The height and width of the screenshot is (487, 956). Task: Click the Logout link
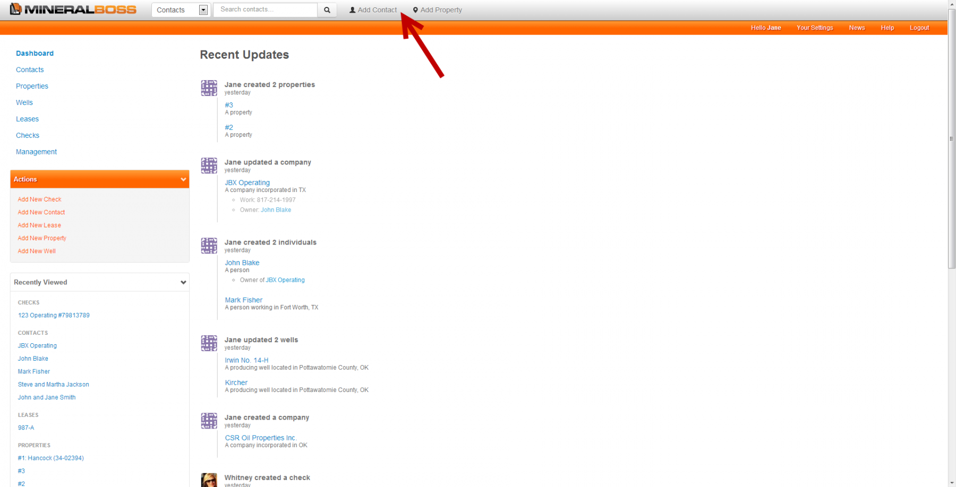tap(919, 28)
